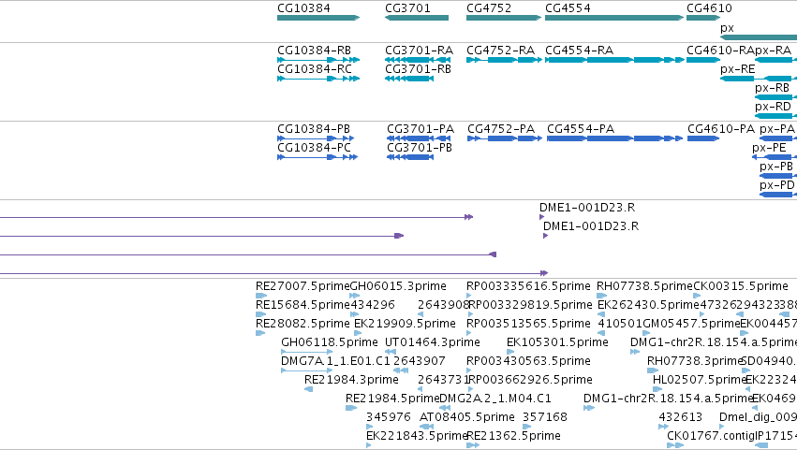Image resolution: width=797 pixels, height=450 pixels.
Task: Select the CG10384-PC protein glyph
Action: tap(317, 157)
